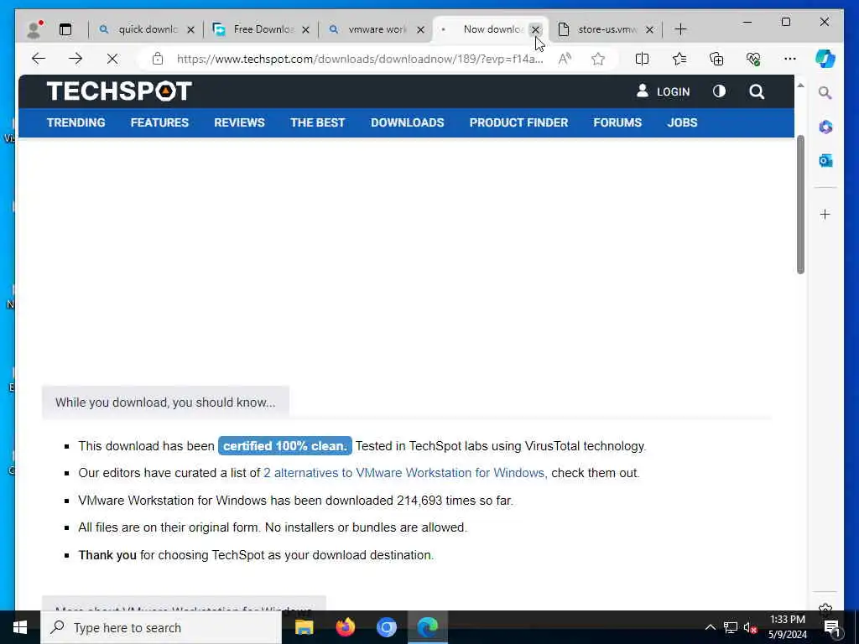Open Collections button
The width and height of the screenshot is (859, 644).
coord(716,59)
